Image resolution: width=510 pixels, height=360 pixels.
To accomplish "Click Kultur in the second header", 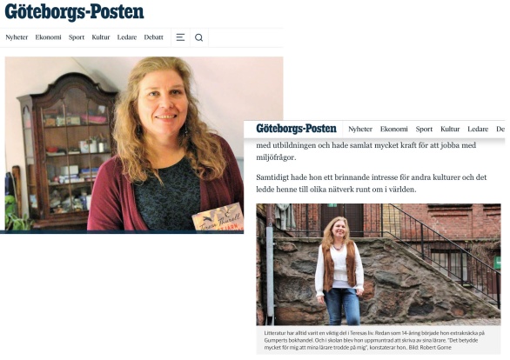I will point(450,129).
